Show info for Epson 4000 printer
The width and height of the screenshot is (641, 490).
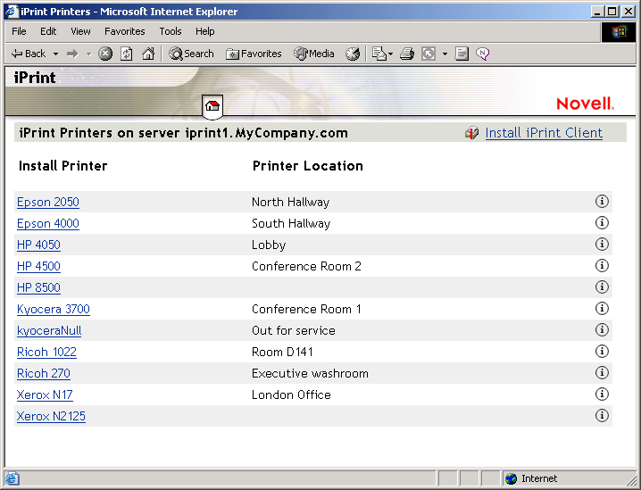click(x=602, y=223)
